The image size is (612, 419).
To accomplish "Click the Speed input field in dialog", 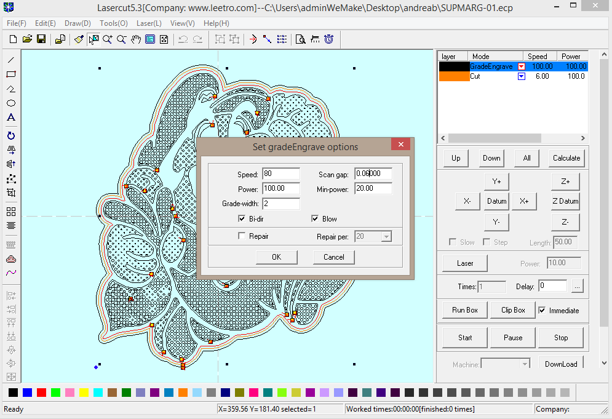I will click(x=281, y=174).
